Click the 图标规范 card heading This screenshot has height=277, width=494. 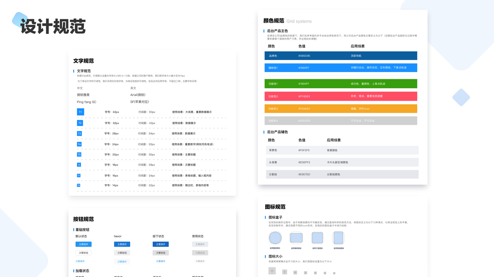pyautogui.click(x=275, y=207)
